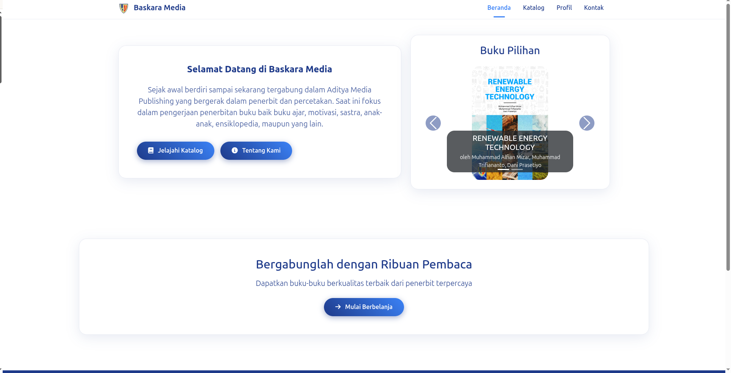Click the Jelajahi Katalog button
The width and height of the screenshot is (731, 373).
click(175, 150)
